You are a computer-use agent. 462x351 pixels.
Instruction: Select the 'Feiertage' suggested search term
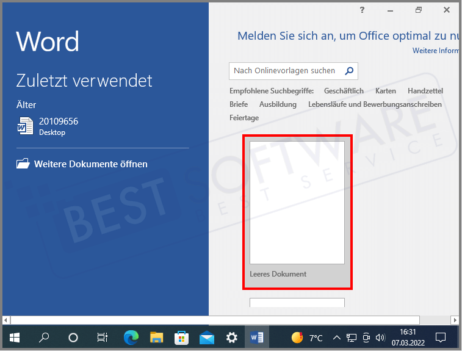pyautogui.click(x=244, y=118)
